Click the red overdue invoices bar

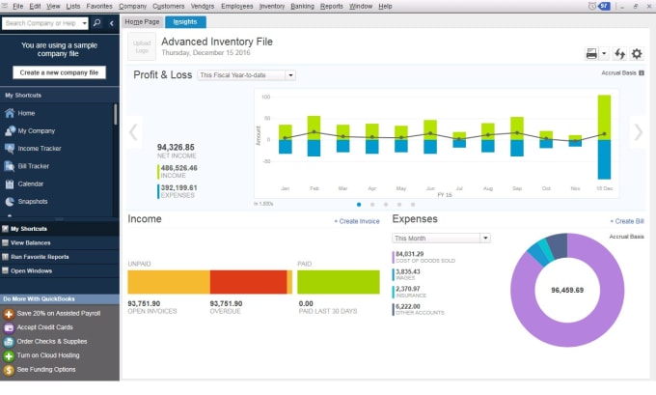(249, 282)
